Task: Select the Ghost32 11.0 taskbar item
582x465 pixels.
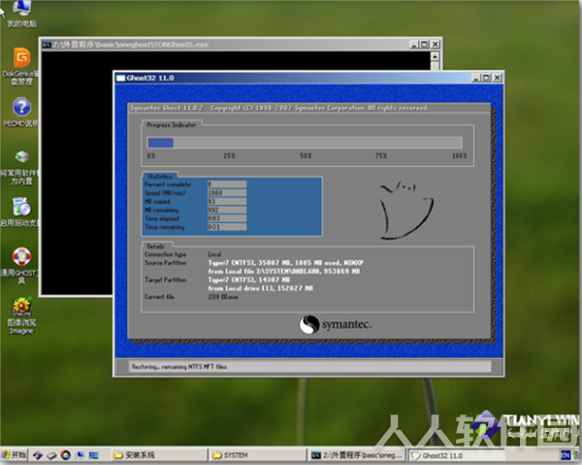Action: [x=457, y=455]
